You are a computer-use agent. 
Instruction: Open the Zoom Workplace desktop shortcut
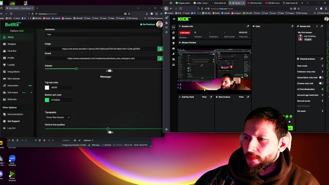click(12, 161)
